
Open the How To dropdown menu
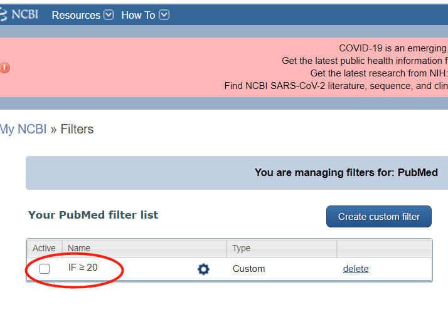[x=145, y=15]
